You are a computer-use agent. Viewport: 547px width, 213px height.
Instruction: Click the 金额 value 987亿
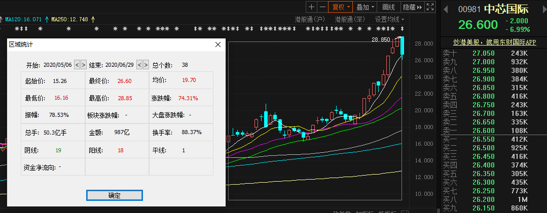122,133
